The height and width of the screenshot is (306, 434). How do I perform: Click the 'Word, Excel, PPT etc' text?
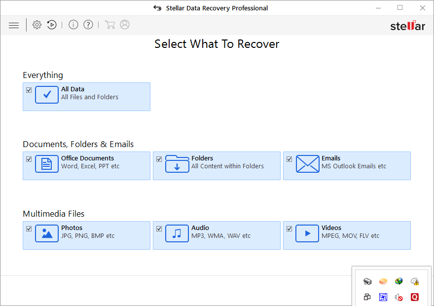(90, 166)
